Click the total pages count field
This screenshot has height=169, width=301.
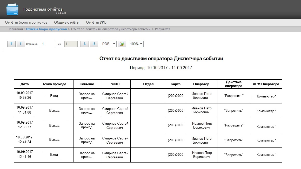71,44
